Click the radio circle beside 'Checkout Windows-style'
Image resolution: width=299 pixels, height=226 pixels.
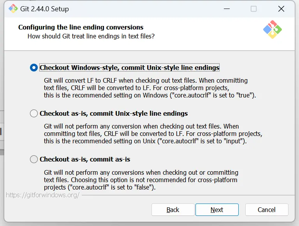coord(34,68)
